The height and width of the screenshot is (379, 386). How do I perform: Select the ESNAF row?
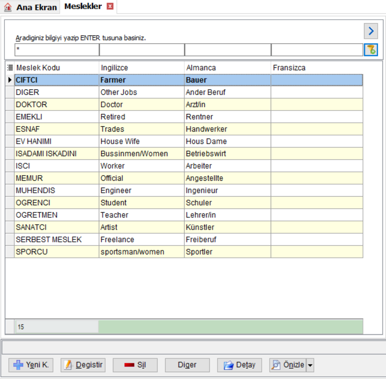coord(189,129)
